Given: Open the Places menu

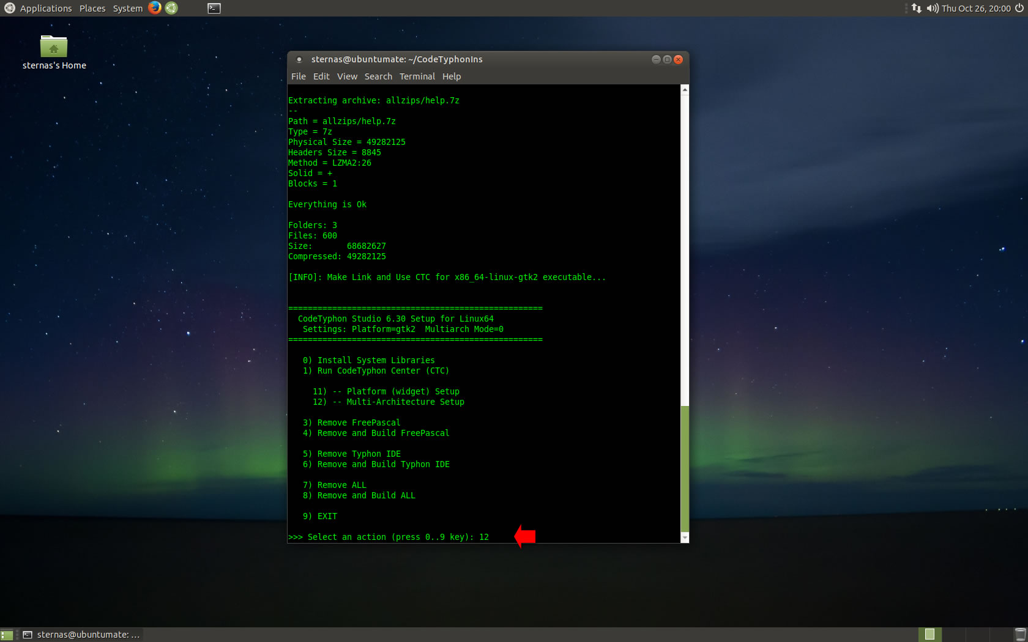Looking at the screenshot, I should coord(92,8).
